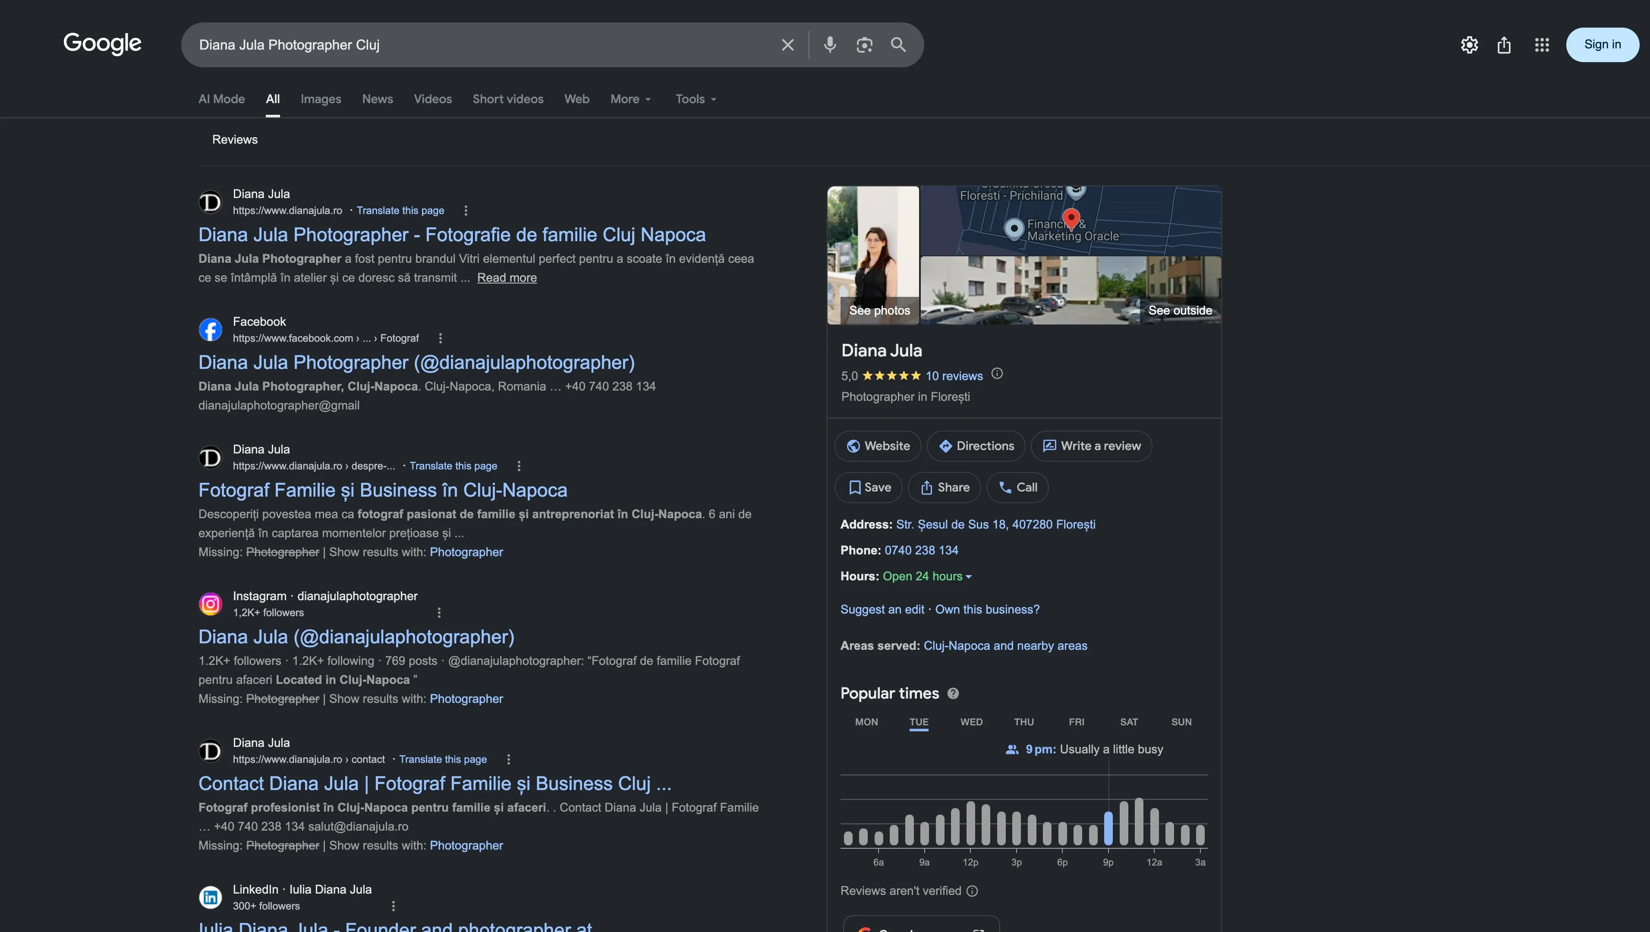Image resolution: width=1650 pixels, height=932 pixels.
Task: Open quick settings gear icon
Action: [x=1469, y=45]
